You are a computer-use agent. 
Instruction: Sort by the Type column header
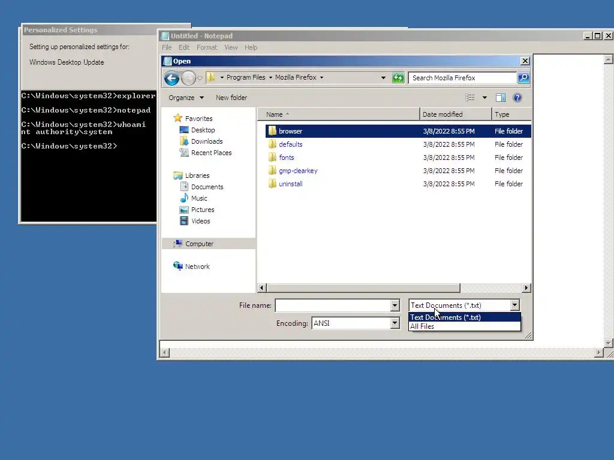point(511,114)
